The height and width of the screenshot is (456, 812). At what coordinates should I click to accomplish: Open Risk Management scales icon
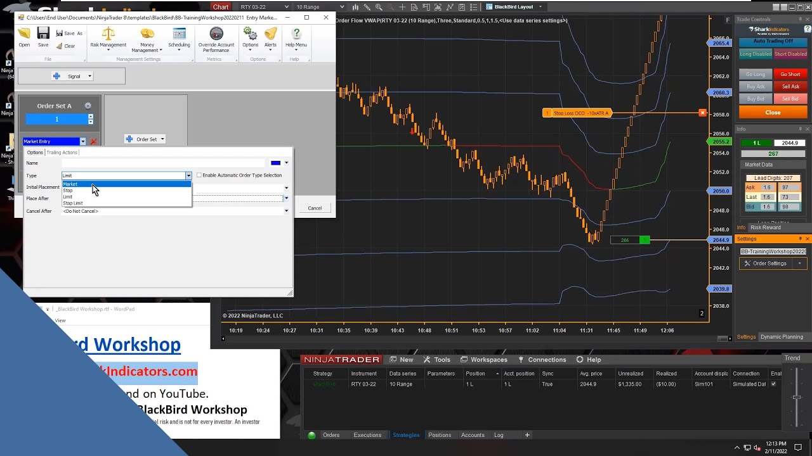[108, 34]
